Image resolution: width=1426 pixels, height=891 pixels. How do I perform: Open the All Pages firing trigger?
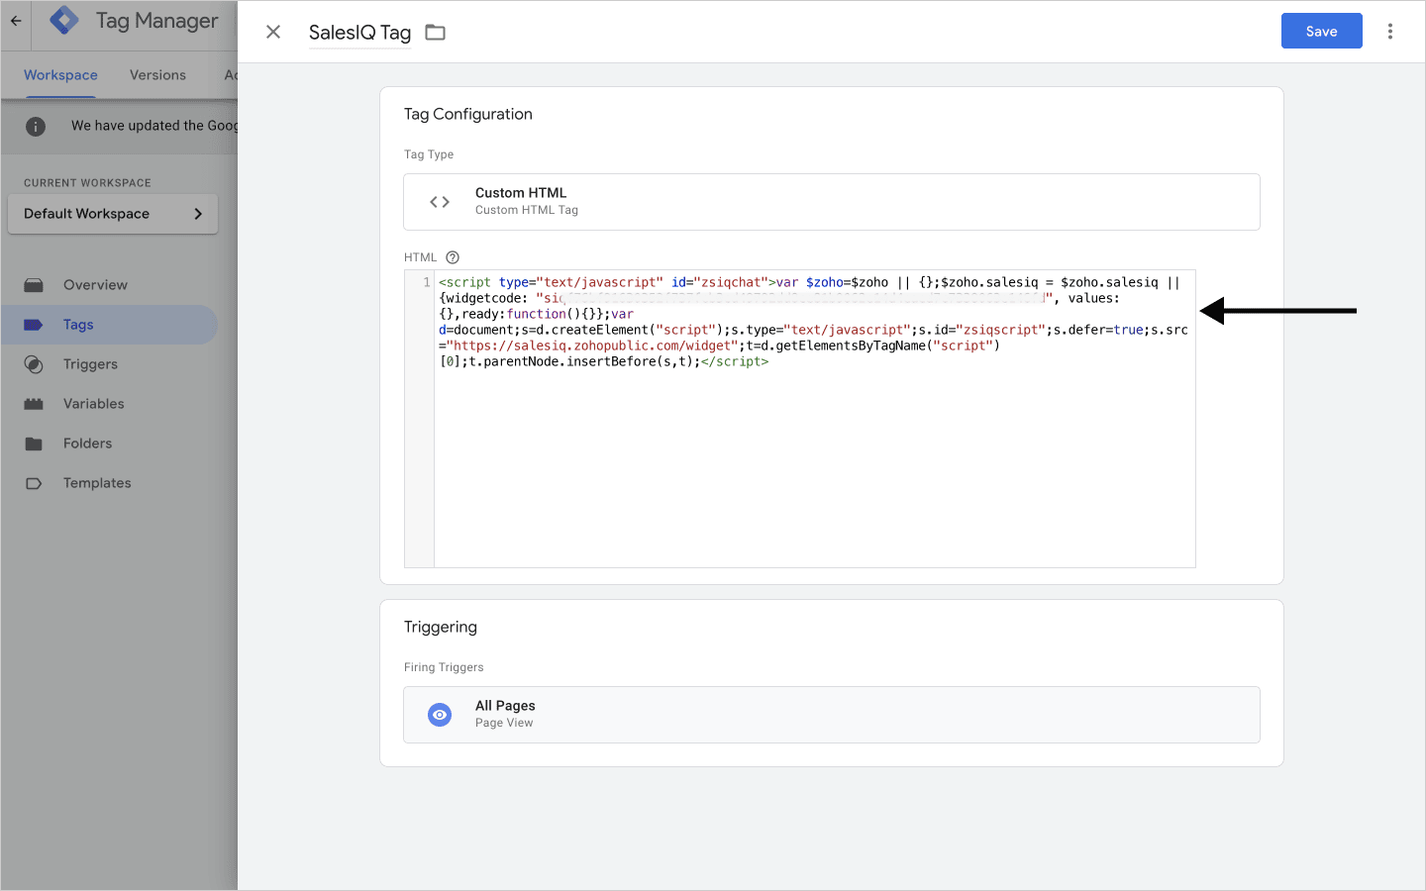[832, 715]
